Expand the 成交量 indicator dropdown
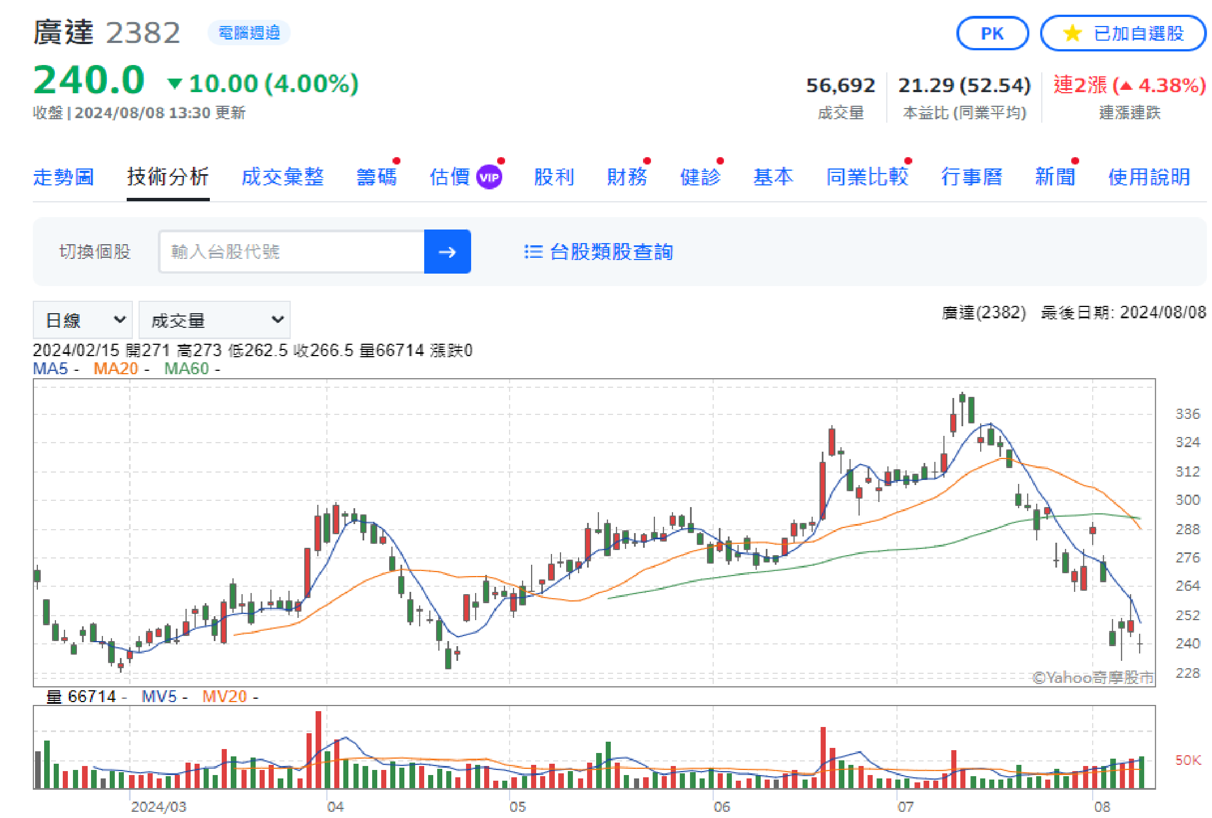The height and width of the screenshot is (818, 1212). [x=214, y=320]
